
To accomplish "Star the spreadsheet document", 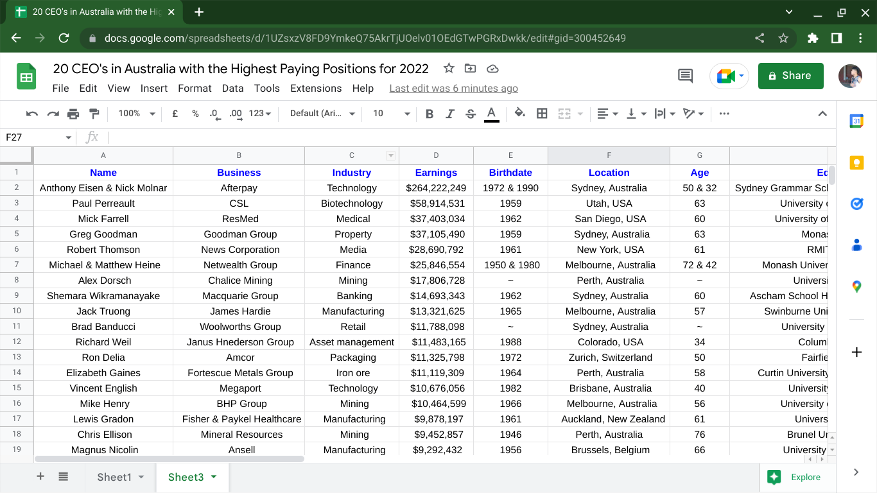I will [x=449, y=69].
